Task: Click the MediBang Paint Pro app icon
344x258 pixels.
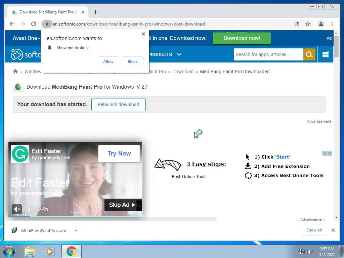Action: 18,87
